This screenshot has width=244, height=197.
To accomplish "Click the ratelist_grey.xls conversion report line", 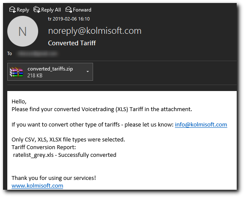I will pos(65,155).
